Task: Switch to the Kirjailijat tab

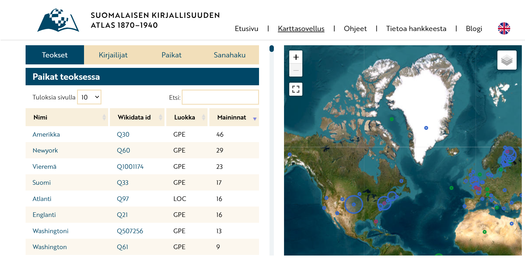Action: 113,55
